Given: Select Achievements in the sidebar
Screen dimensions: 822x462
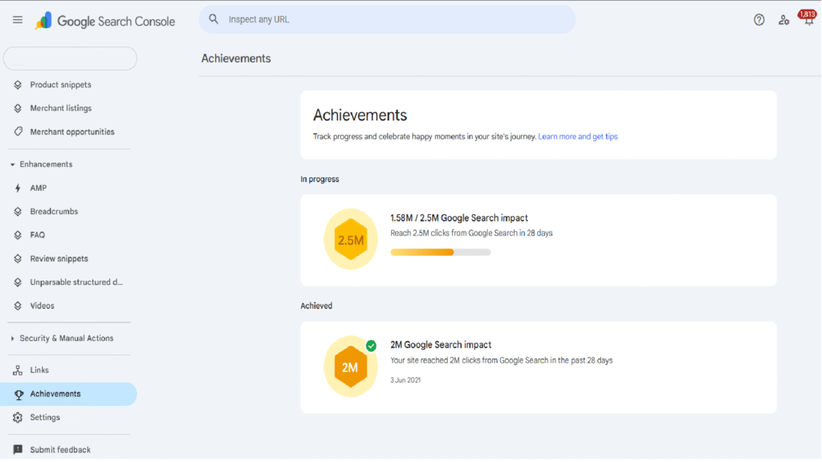Looking at the screenshot, I should pos(68,394).
